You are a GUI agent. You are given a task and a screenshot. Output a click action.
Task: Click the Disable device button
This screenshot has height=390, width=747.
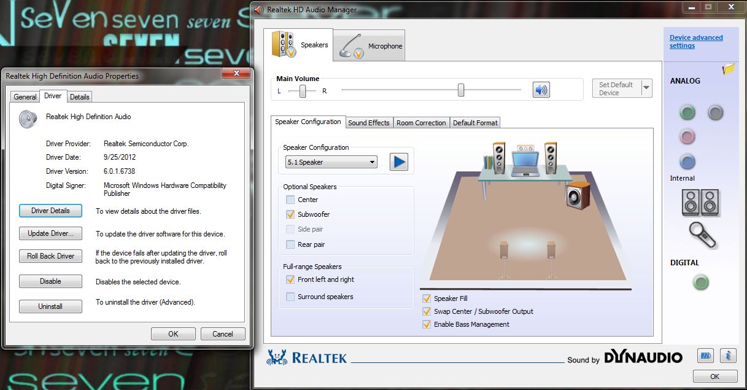pos(50,281)
